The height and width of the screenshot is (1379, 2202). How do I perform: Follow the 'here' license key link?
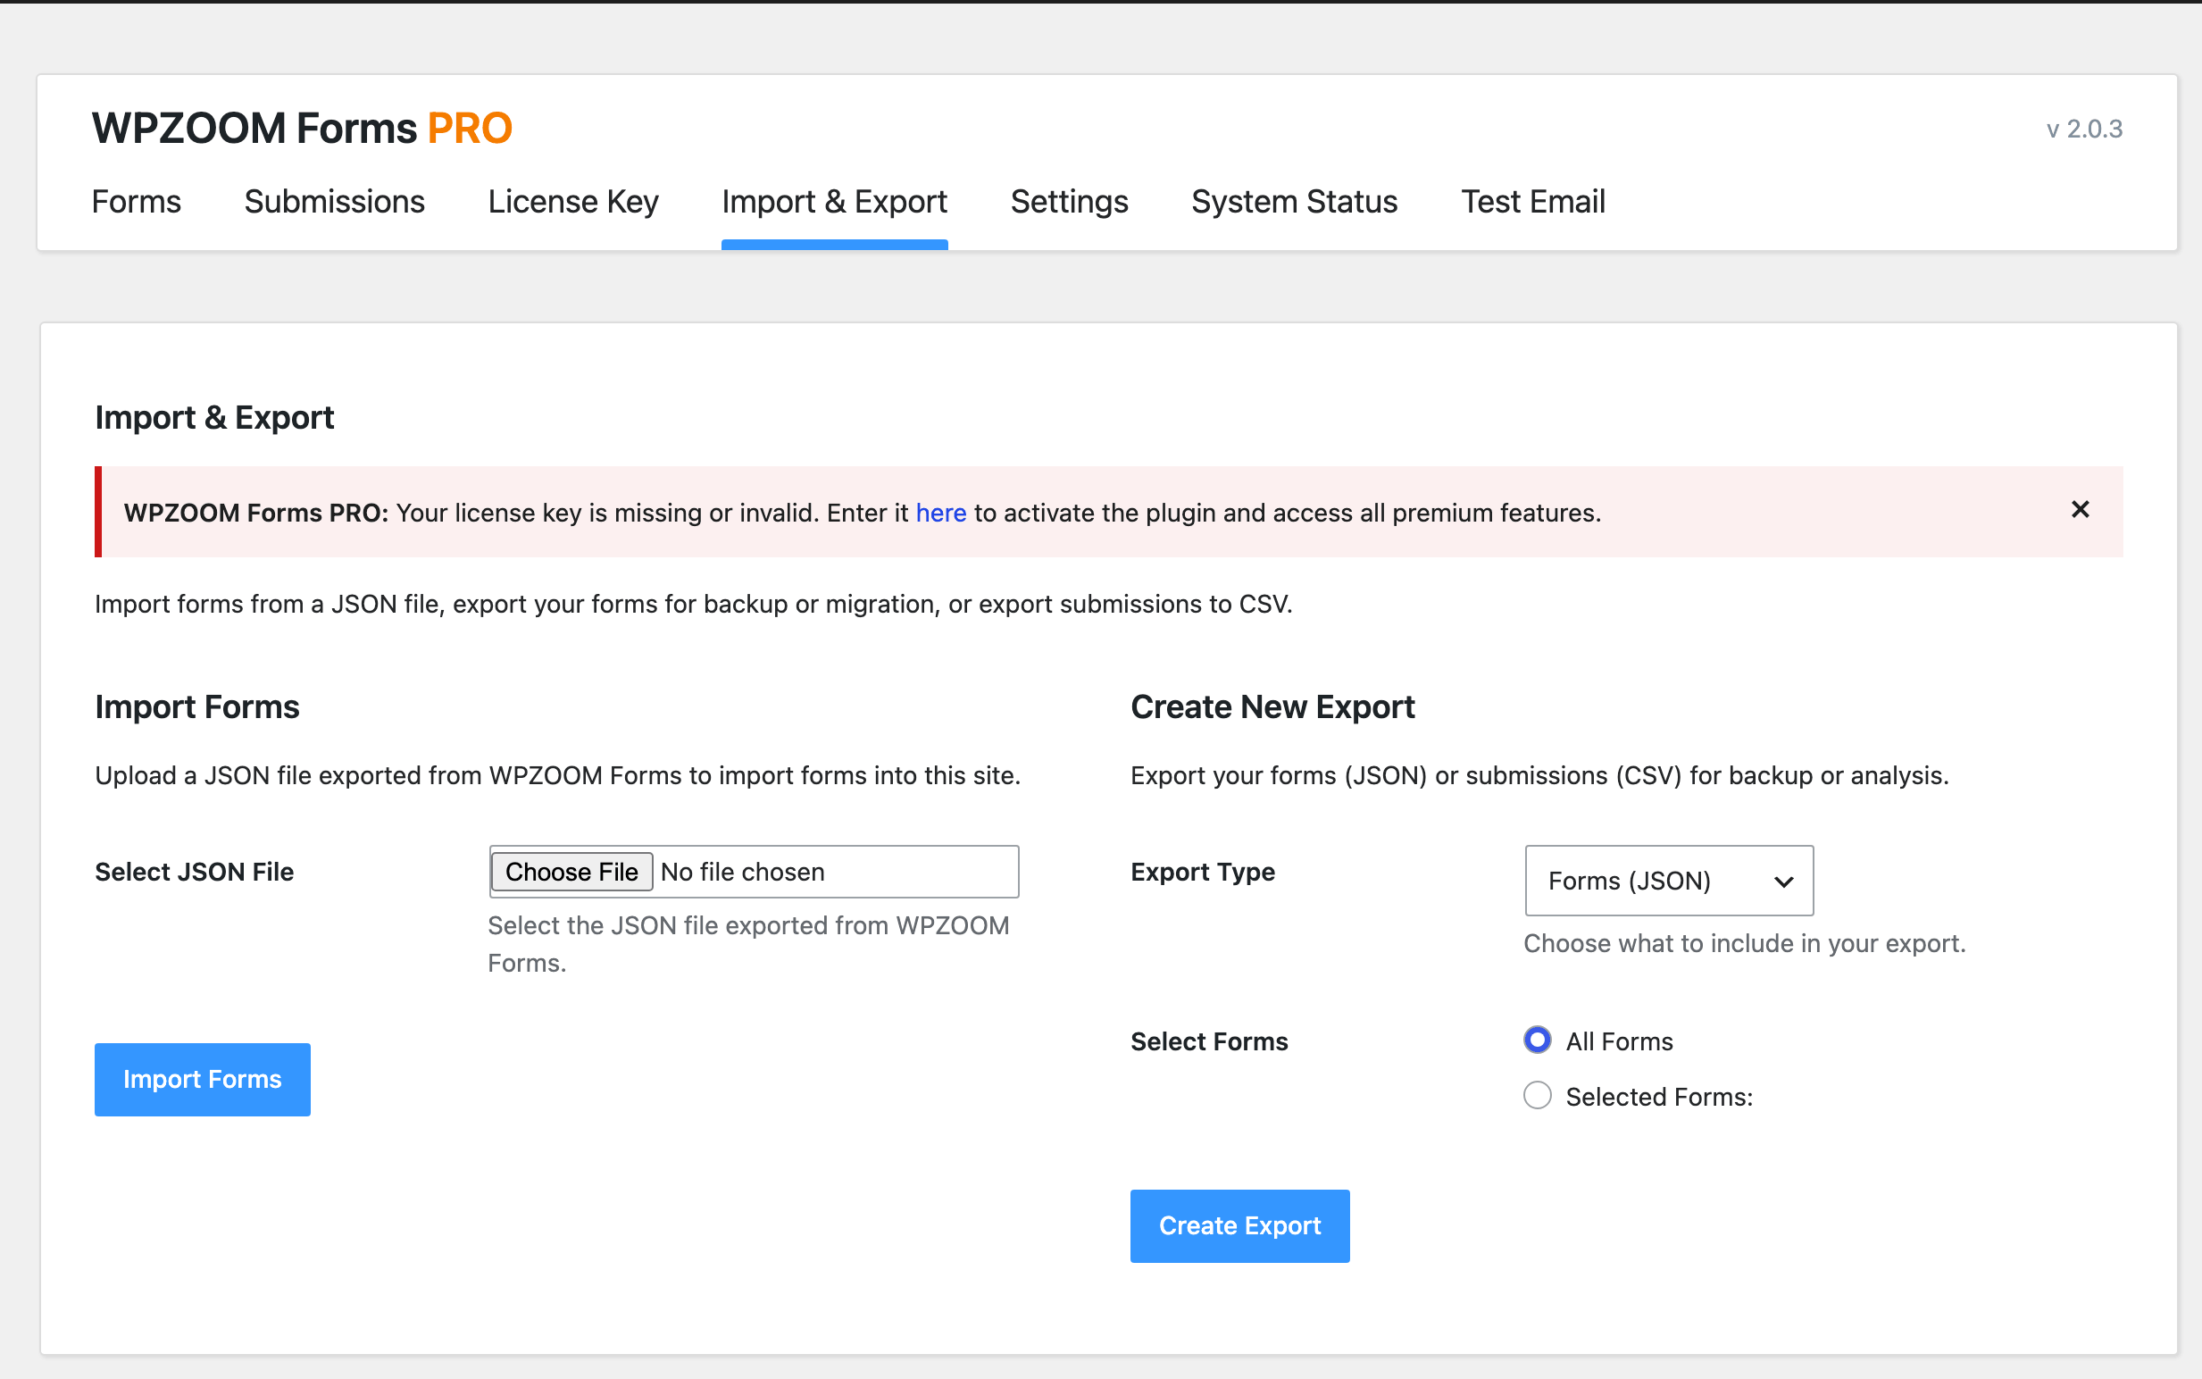tap(941, 513)
